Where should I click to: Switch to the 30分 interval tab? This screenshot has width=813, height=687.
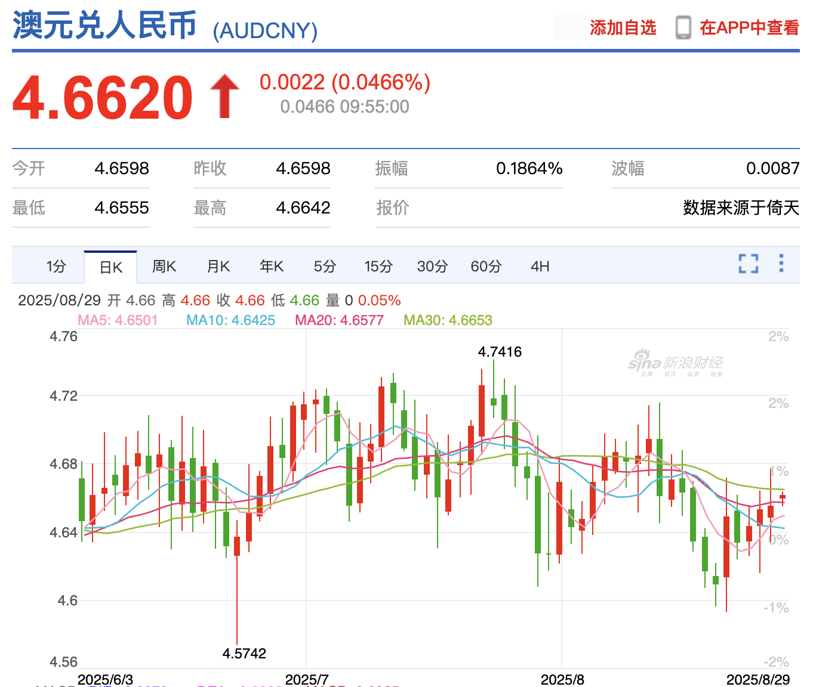click(432, 266)
